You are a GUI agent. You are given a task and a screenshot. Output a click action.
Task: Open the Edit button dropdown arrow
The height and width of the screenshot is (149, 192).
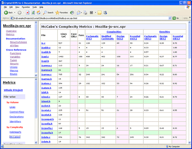coord(95,13)
